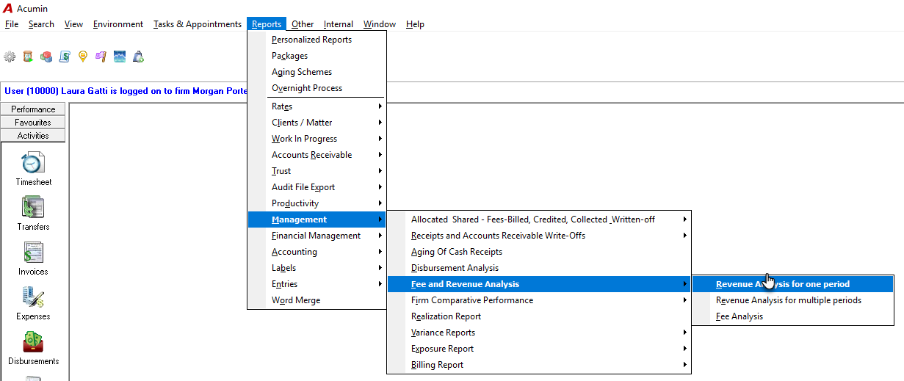The height and width of the screenshot is (381, 904).
Task: Open Revenue Analysis for multiple periods
Action: (793, 300)
